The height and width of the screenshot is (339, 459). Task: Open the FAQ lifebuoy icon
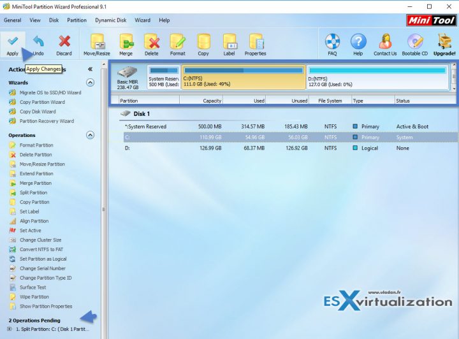pos(333,41)
